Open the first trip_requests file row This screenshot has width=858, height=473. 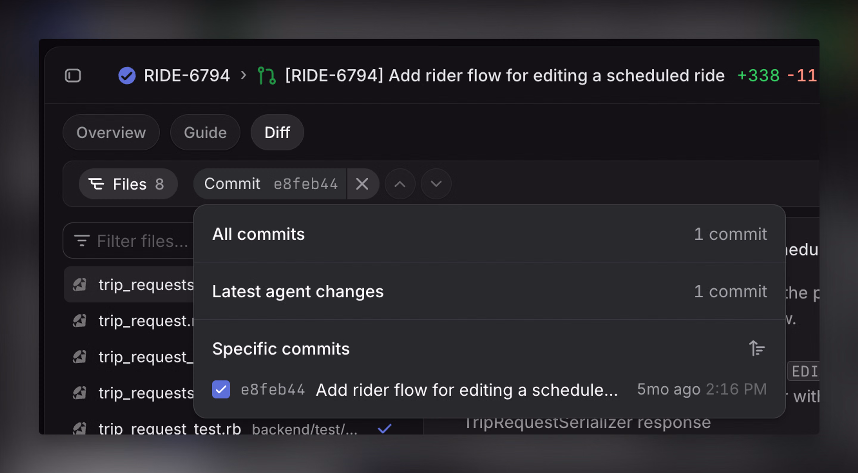[x=129, y=284]
